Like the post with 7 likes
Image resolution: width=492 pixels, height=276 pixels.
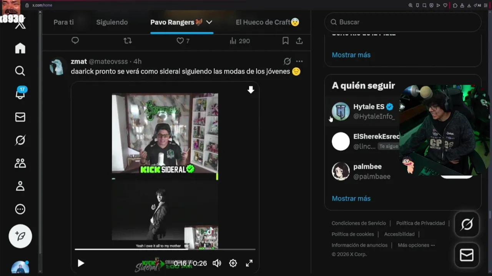coord(183,41)
